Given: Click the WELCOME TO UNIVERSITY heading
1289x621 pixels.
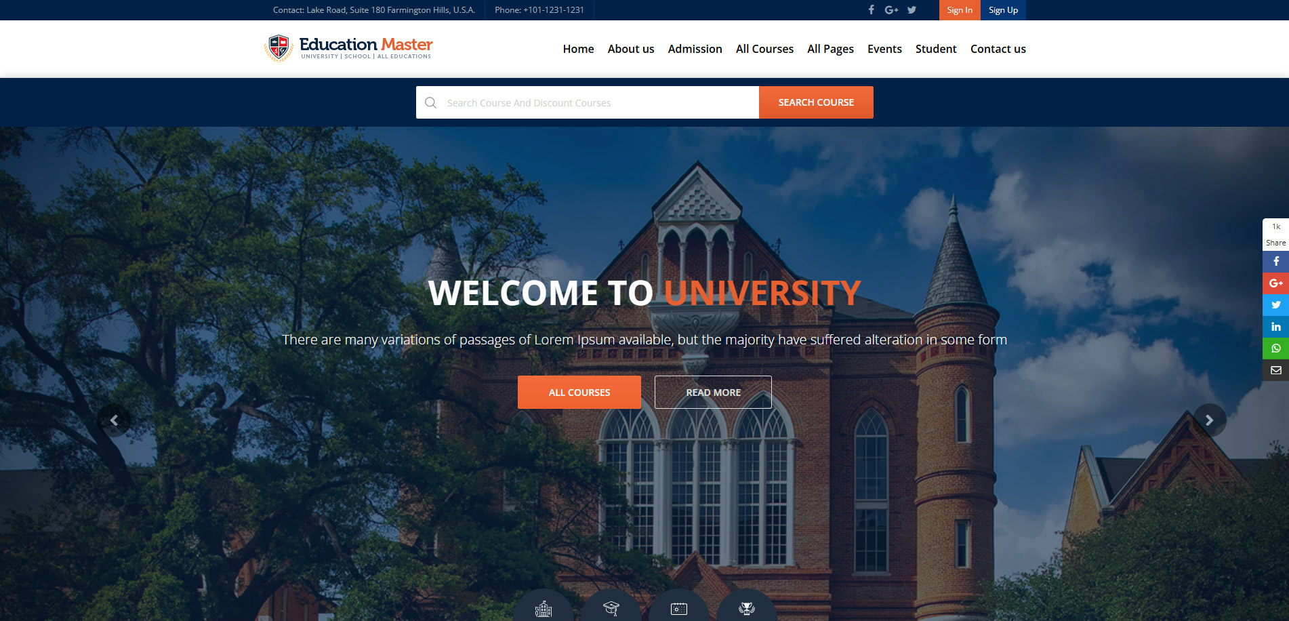Looking at the screenshot, I should pos(644,294).
